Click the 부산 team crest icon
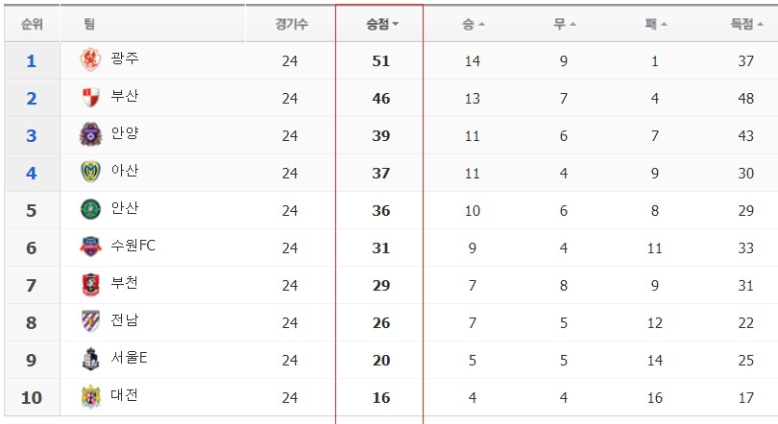778x424 pixels. tap(91, 98)
